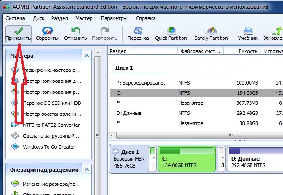Select partition block number 1

(x=152, y=159)
